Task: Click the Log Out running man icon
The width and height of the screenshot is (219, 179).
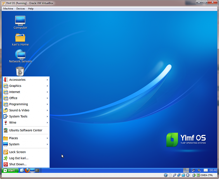Action: [x=6, y=158]
